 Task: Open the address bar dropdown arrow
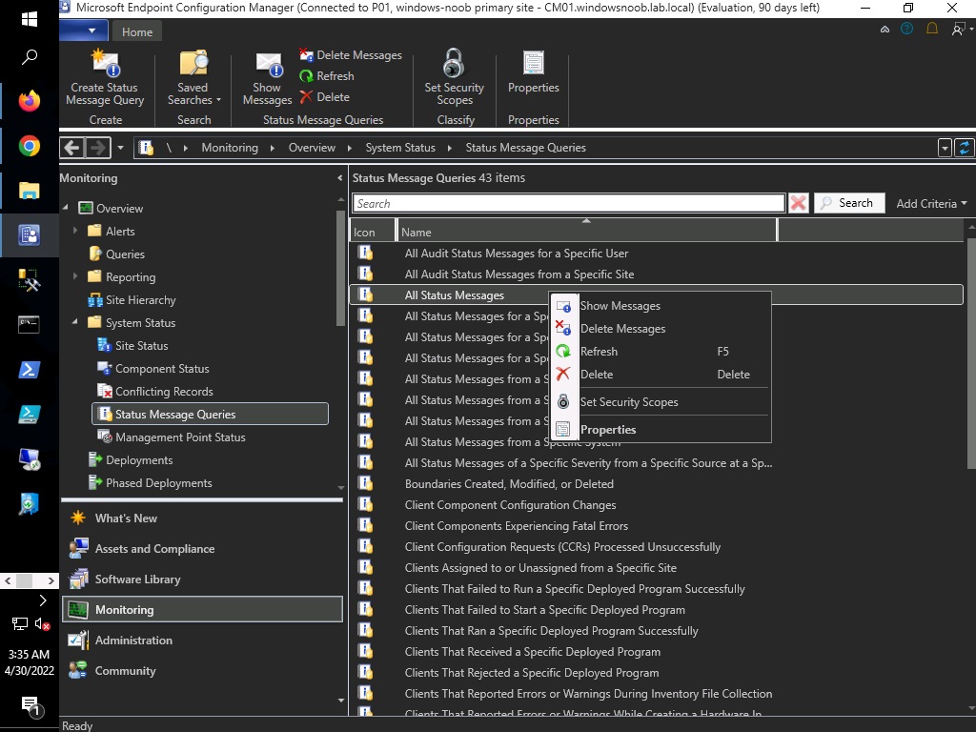[x=945, y=148]
